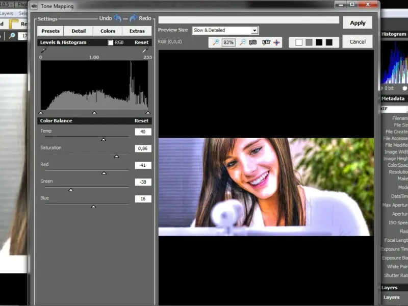This screenshot has height=306, width=408.
Task: Pick the white point eyedropper
Action: (145, 51)
